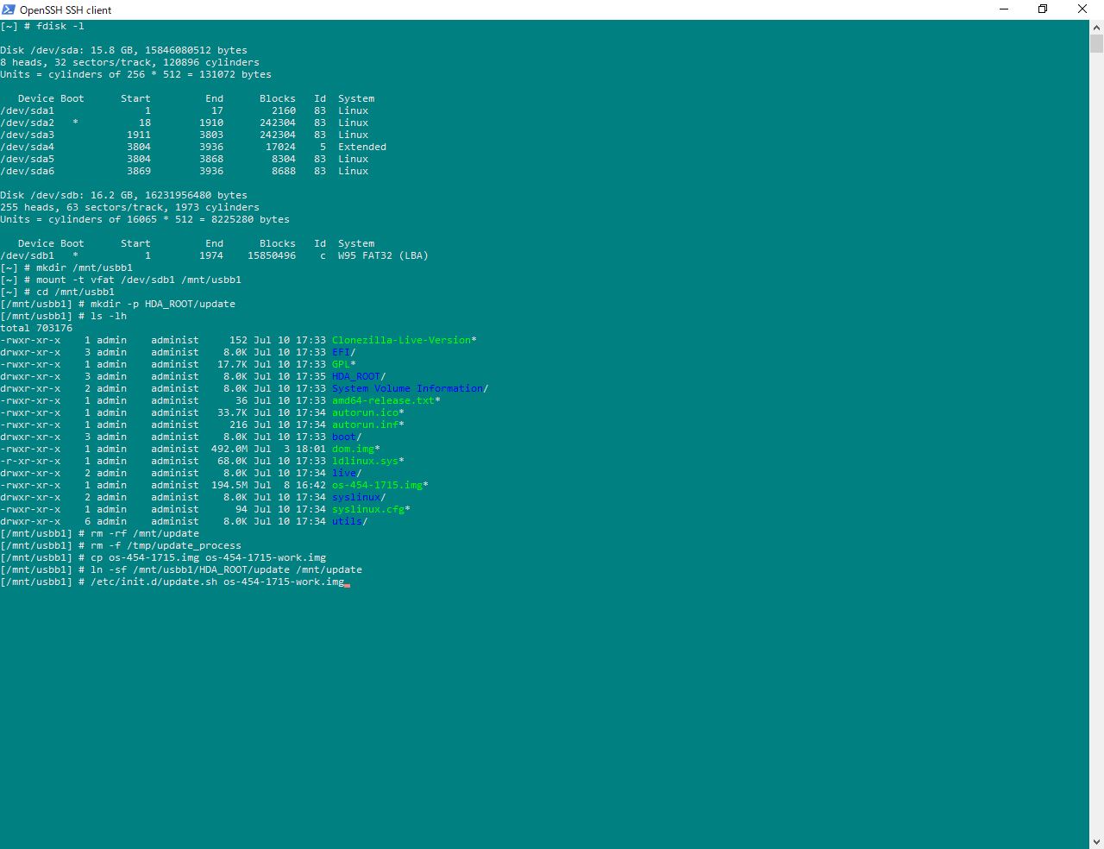Click the 492.0M size of dom.img
Image resolution: width=1104 pixels, height=849 pixels.
click(229, 449)
